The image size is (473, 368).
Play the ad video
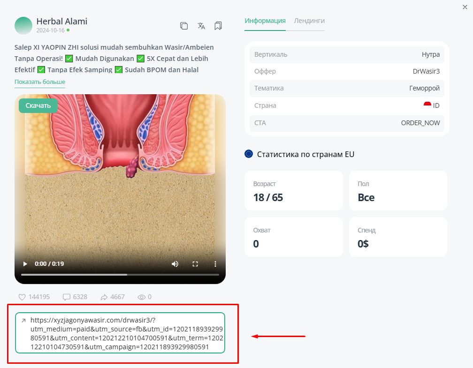25,264
